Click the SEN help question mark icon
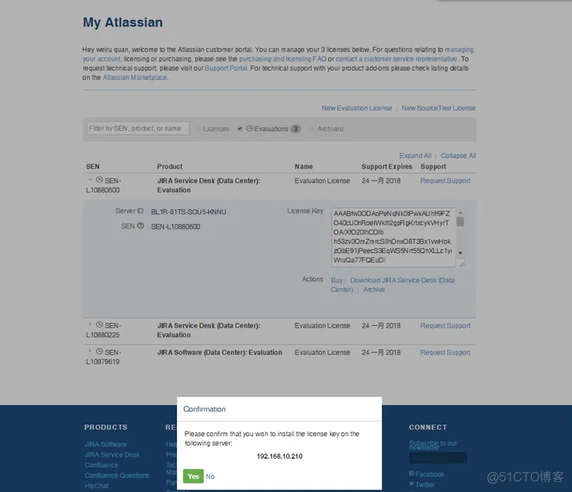 point(140,226)
